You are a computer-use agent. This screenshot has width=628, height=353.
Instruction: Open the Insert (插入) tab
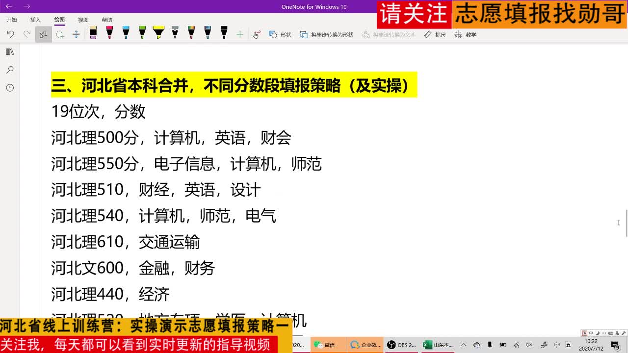35,20
